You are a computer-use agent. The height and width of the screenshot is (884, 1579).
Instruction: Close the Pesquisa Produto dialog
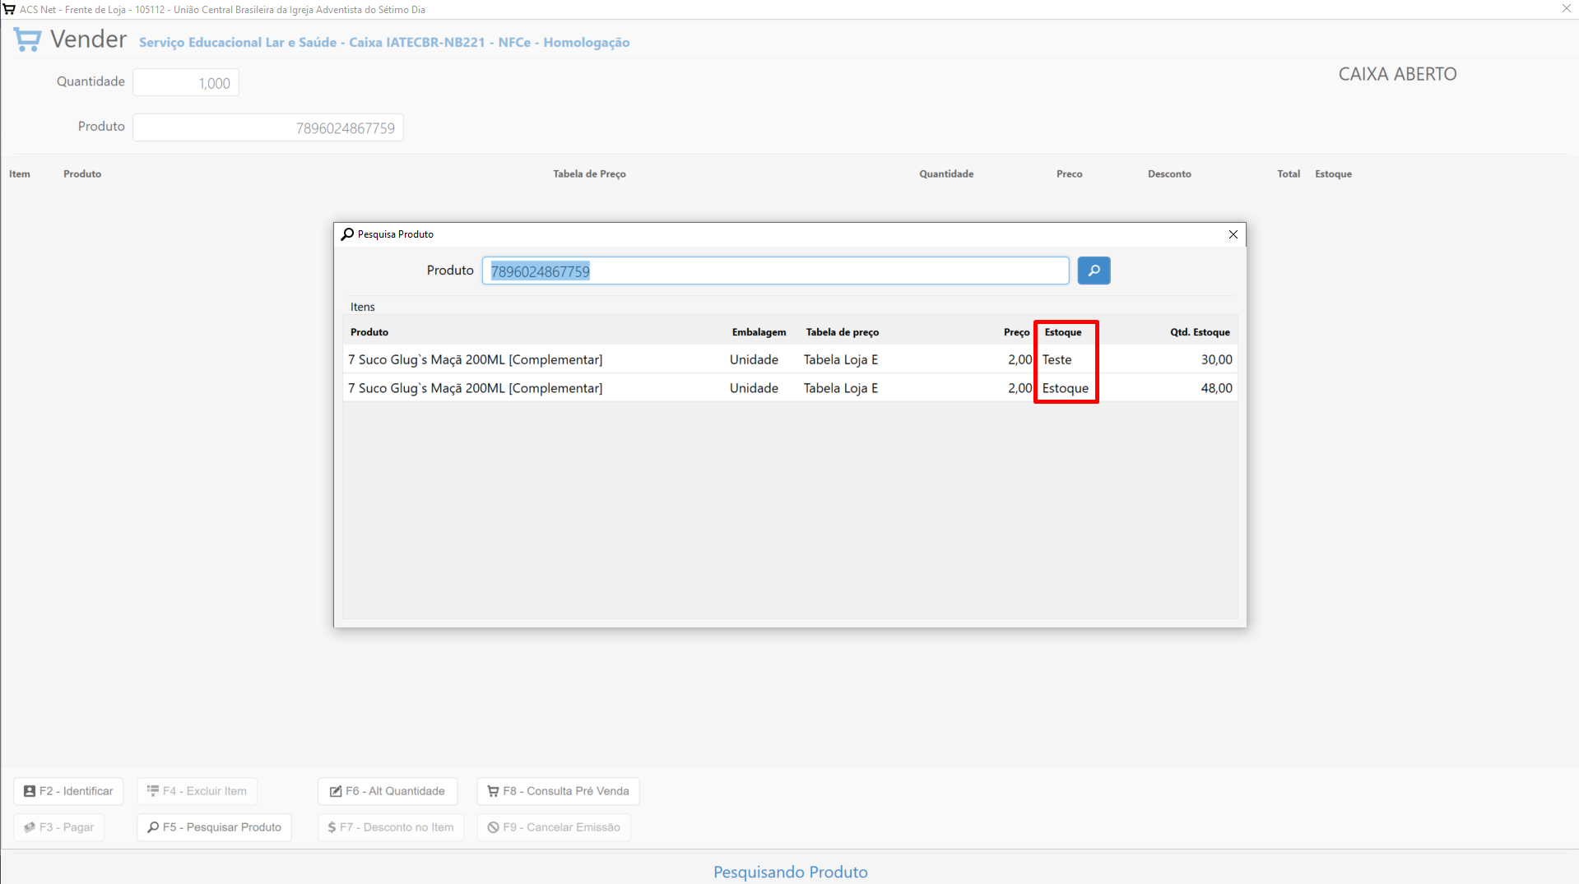[1233, 234]
